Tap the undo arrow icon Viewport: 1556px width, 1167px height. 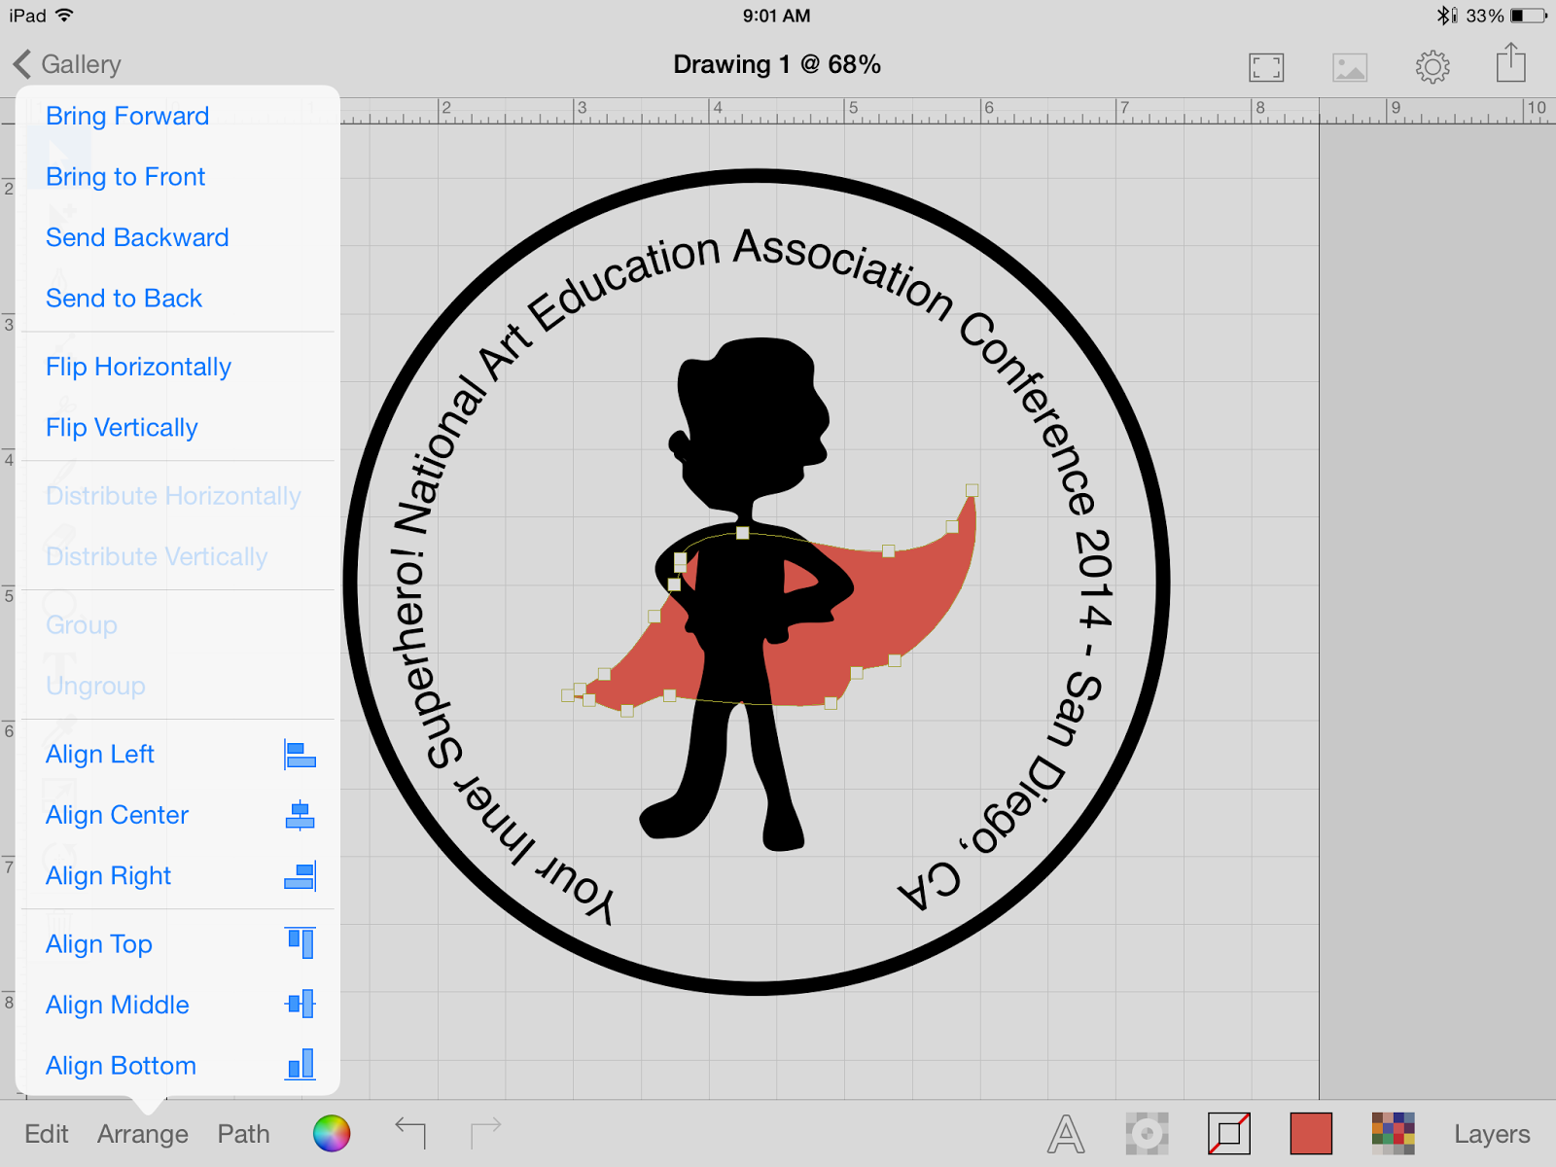pos(410,1133)
